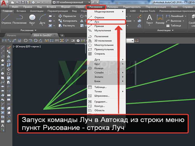This screenshot has width=195, height=146.
Task: Click the Копировать button in ribbon
Action: (x=68, y=21)
